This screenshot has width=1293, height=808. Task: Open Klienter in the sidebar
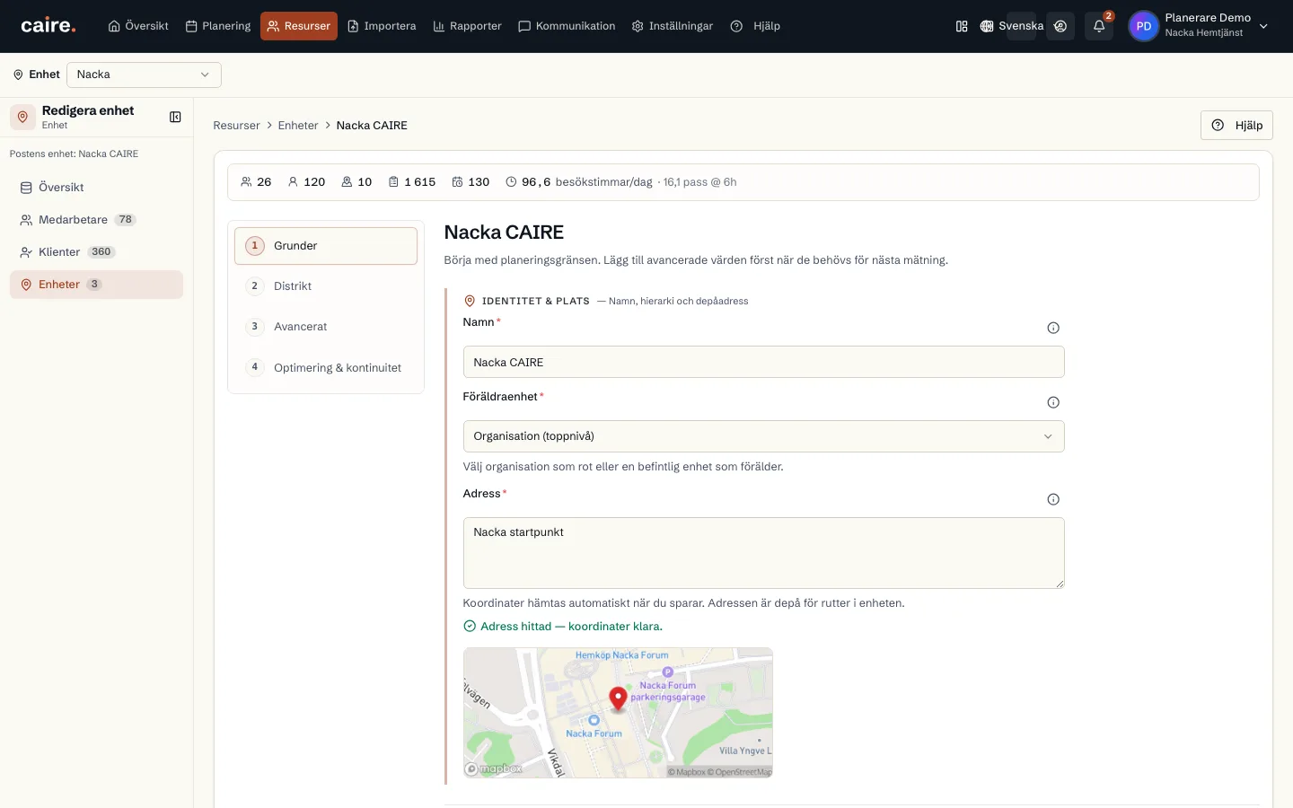click(96, 252)
